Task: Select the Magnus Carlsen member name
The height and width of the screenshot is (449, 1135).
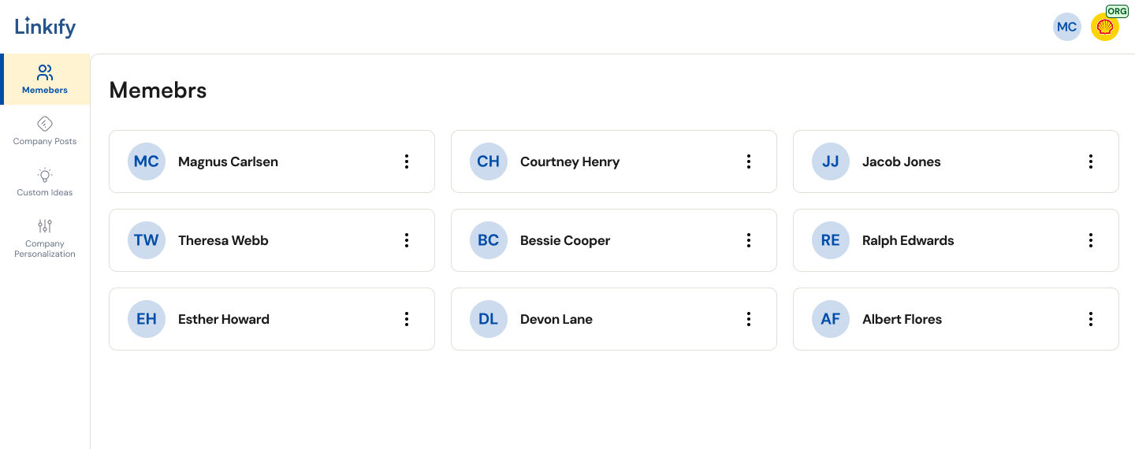Action: click(228, 161)
